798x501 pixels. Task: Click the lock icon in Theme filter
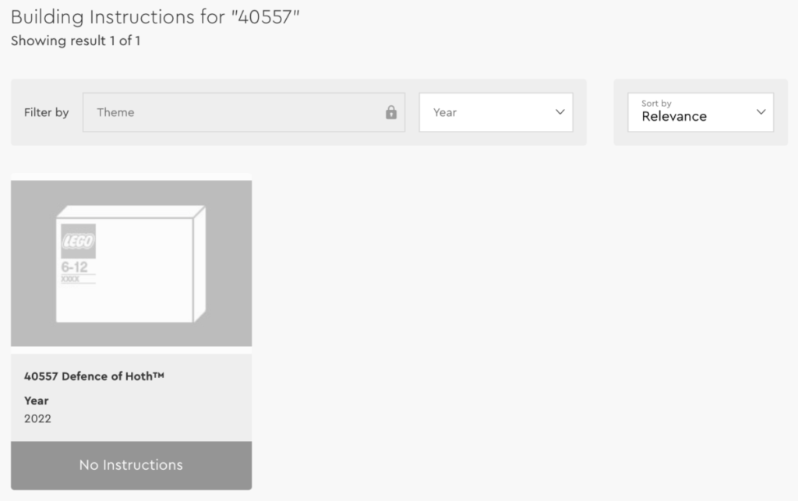tap(391, 112)
